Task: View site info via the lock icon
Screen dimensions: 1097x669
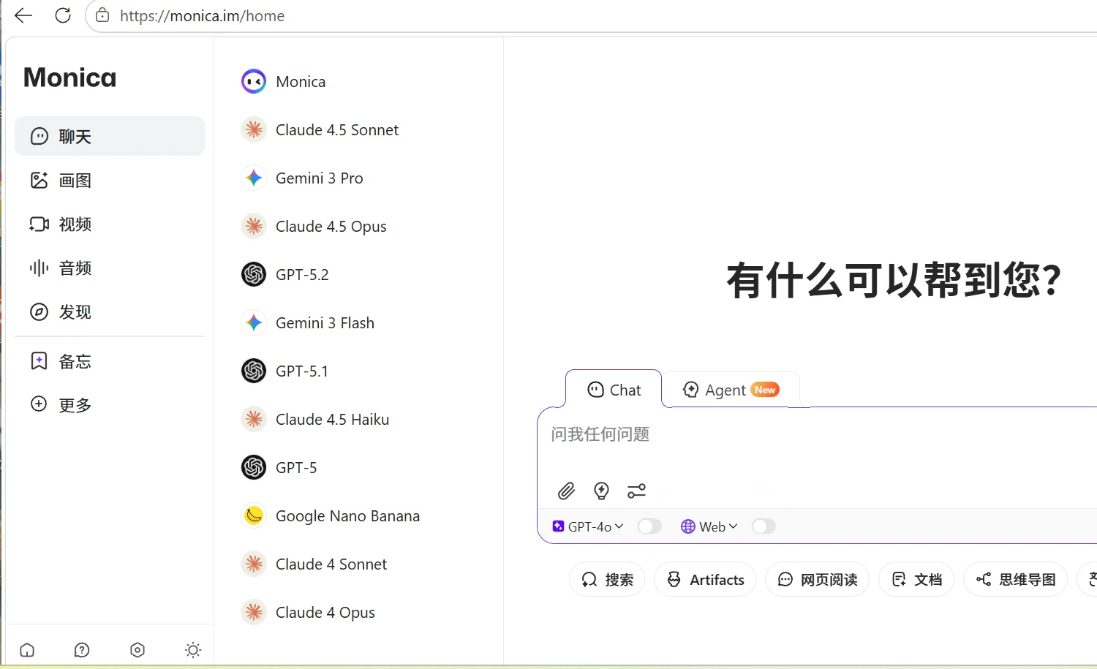Action: pyautogui.click(x=102, y=15)
